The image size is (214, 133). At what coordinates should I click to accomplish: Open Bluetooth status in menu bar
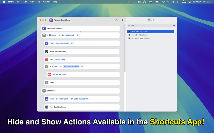click(173, 2)
